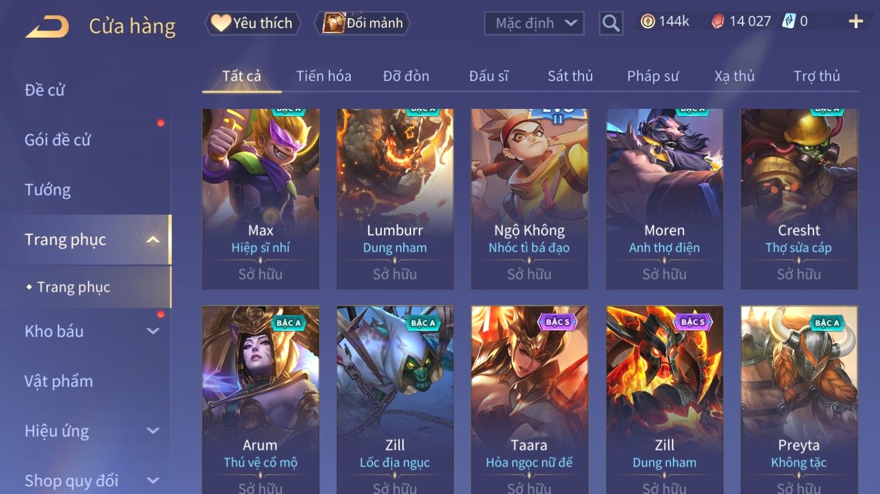Select the Tiến hóa tab
The width and height of the screenshot is (880, 494).
point(323,76)
